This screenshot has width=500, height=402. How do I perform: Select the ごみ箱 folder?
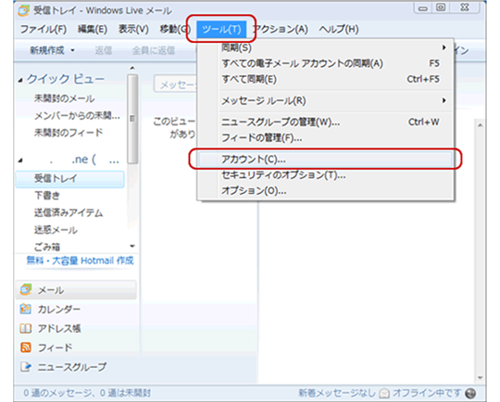pyautogui.click(x=47, y=247)
